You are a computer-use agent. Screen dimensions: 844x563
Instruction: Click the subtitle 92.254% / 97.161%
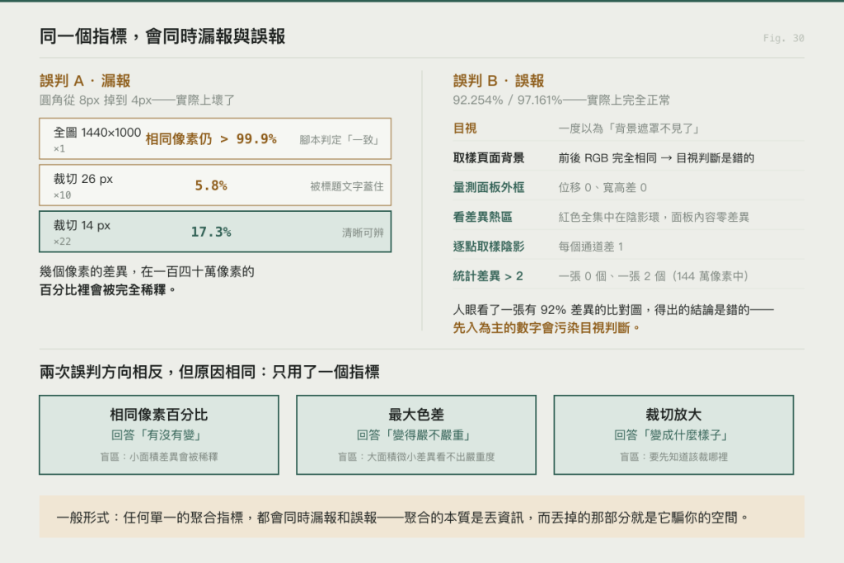click(x=508, y=100)
